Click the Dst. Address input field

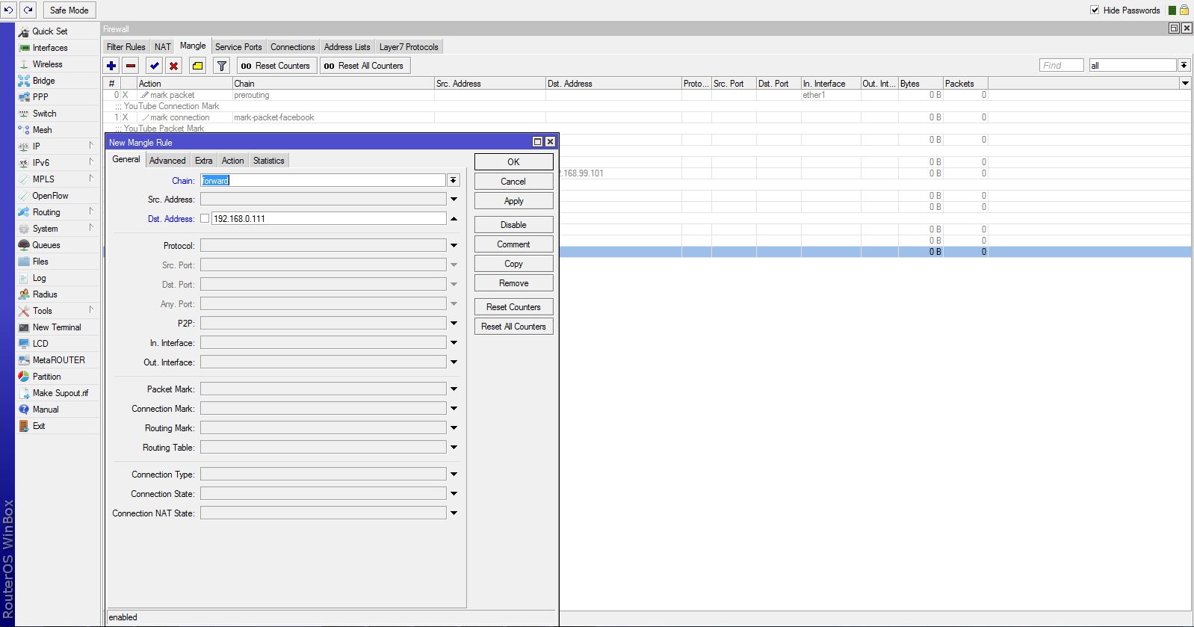click(328, 219)
